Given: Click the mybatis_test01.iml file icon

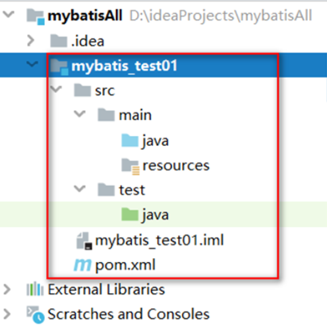Looking at the screenshot, I should click(x=84, y=241).
